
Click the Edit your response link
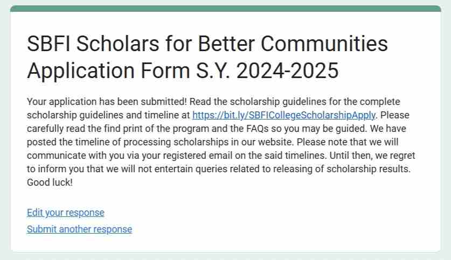coord(65,213)
